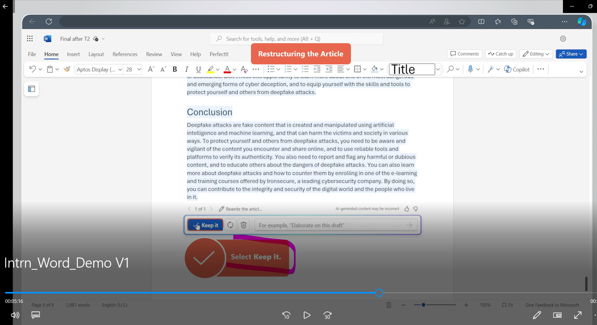597x325 pixels.
Task: Switch to the View tab
Action: tap(176, 54)
